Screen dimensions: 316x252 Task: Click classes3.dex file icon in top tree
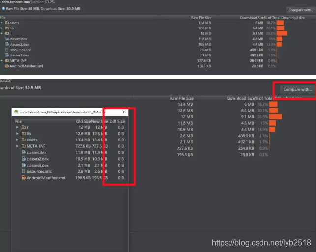click(7, 55)
